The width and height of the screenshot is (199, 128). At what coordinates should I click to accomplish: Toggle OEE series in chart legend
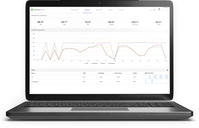86,63
